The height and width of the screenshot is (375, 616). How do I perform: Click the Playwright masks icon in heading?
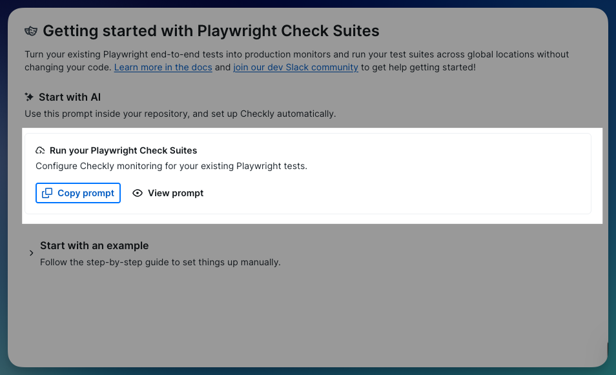[x=31, y=31]
